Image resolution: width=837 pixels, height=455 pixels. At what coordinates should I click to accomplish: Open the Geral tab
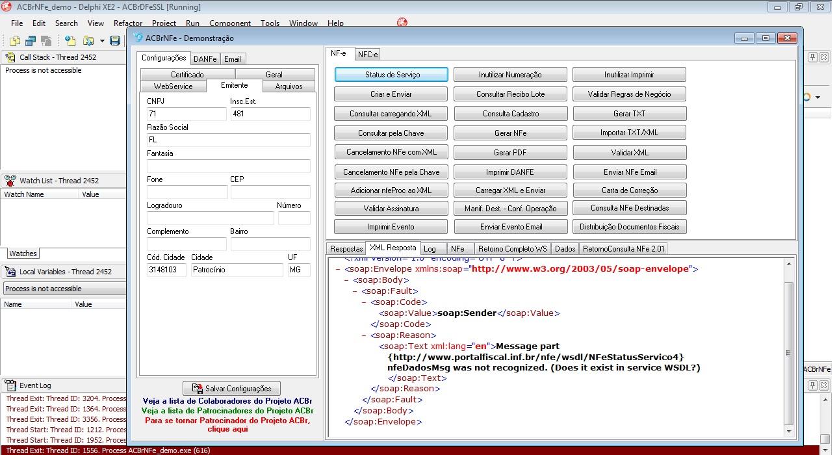point(274,75)
